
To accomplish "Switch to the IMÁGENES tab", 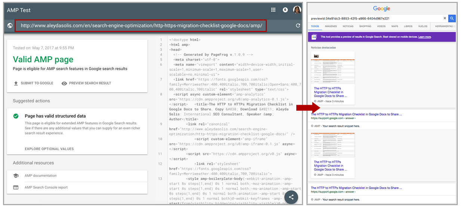I will coord(331,26).
